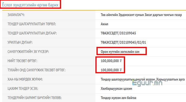The width and height of the screenshot is (186, 102).
Task: Select the ЦАХИМ ТЕНДЕР ЭСЭХ: label
Action: (x=23, y=89)
